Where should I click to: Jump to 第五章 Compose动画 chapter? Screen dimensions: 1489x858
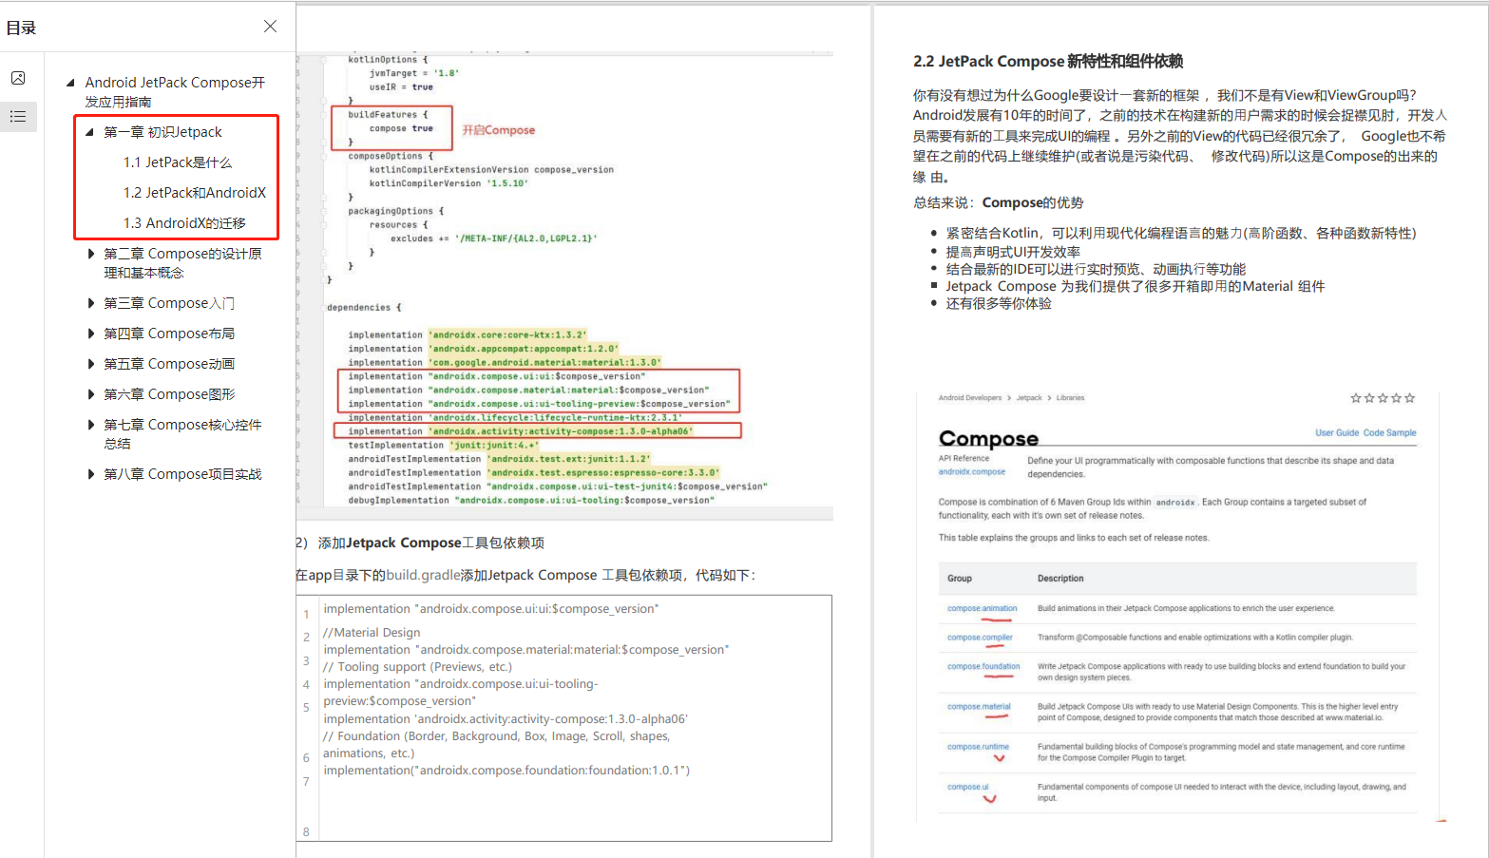point(169,364)
